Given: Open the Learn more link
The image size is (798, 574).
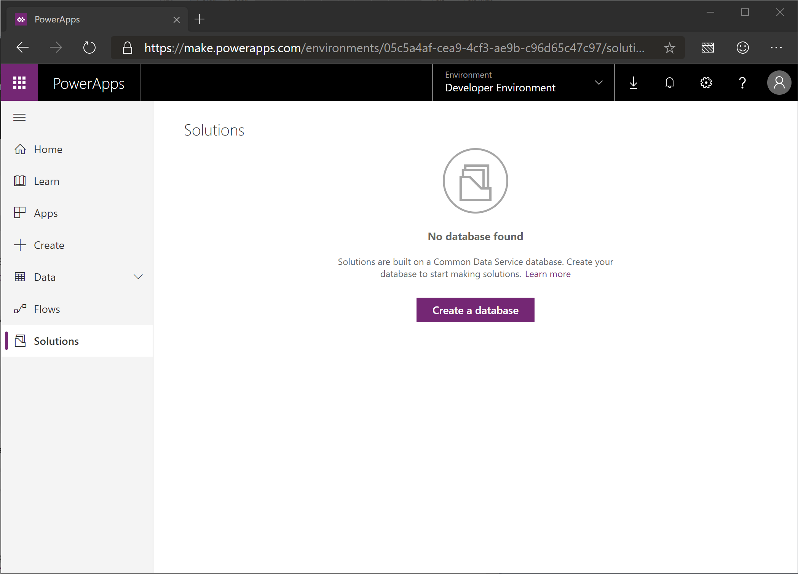Looking at the screenshot, I should tap(547, 274).
